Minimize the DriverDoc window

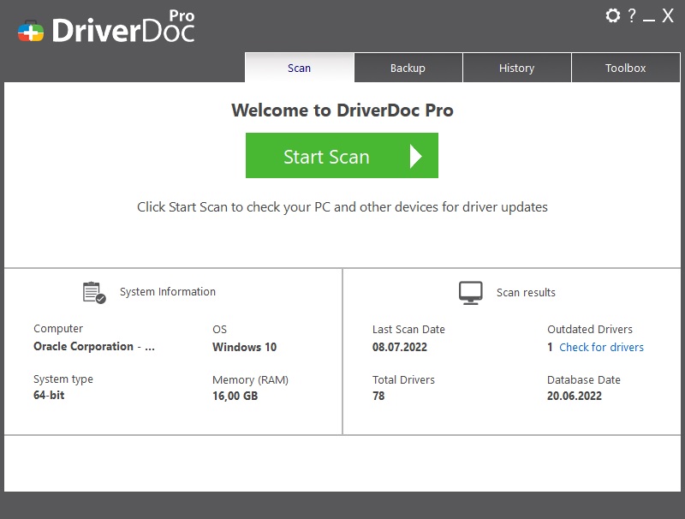tap(649, 20)
